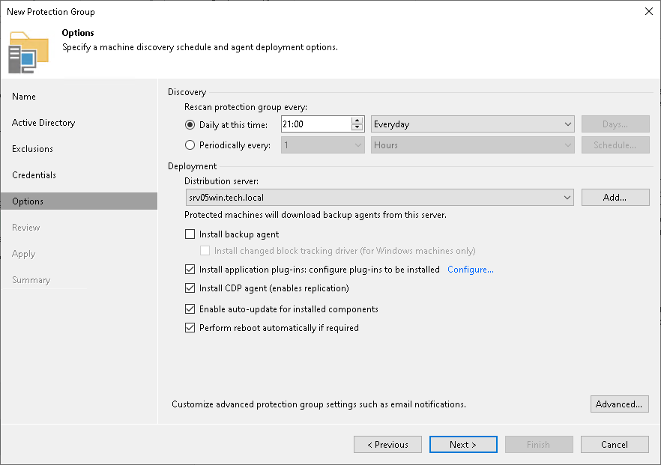Open the periodic interval number dropdown
This screenshot has height=465, width=661.
pos(322,145)
